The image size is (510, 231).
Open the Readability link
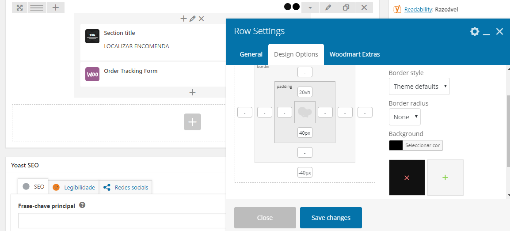(418, 9)
